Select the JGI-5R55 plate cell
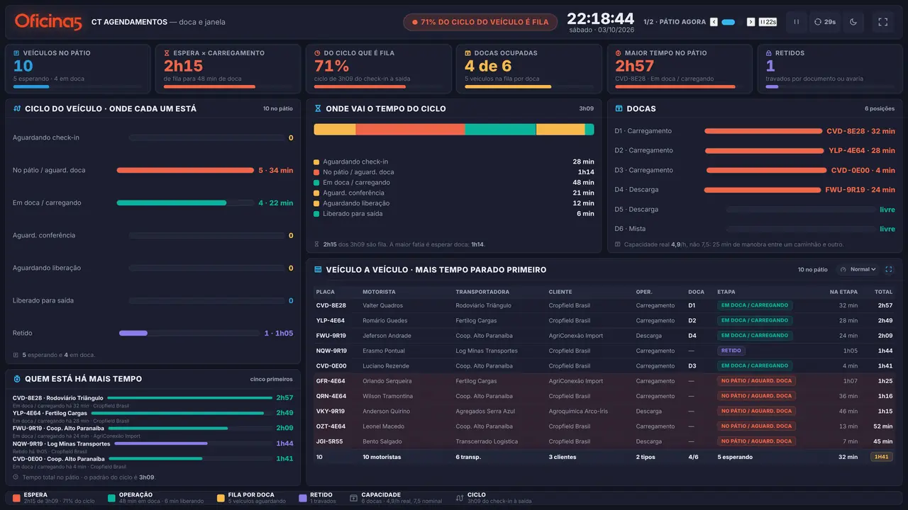 (x=330, y=441)
